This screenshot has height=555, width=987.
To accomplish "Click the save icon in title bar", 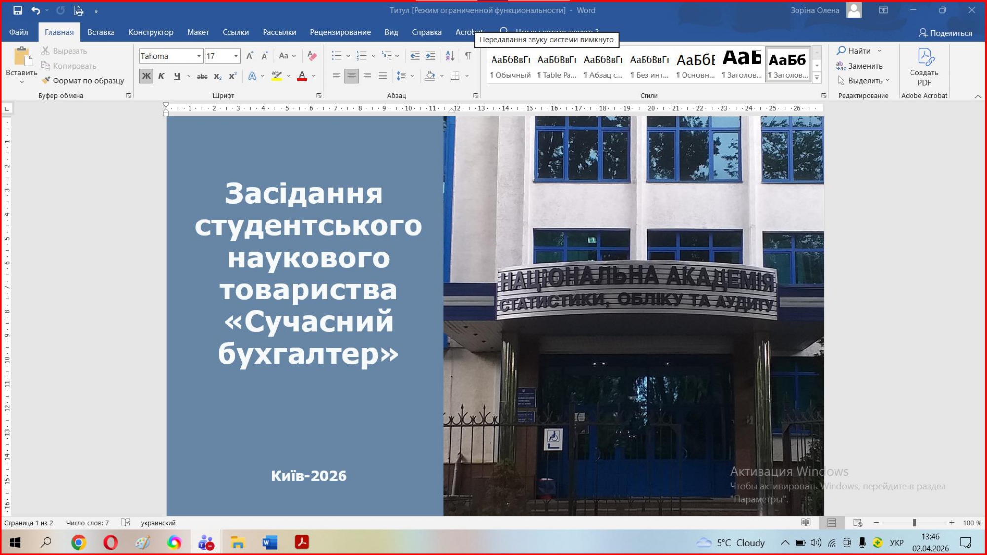I will point(17,10).
